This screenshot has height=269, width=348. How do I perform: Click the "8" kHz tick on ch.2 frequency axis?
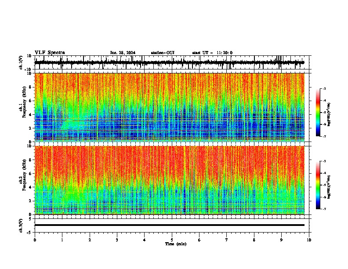tap(31, 160)
